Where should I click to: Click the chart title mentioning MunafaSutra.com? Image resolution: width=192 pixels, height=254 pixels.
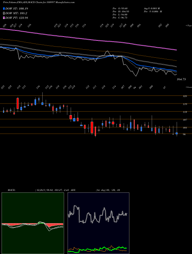pyautogui.click(x=39, y=3)
